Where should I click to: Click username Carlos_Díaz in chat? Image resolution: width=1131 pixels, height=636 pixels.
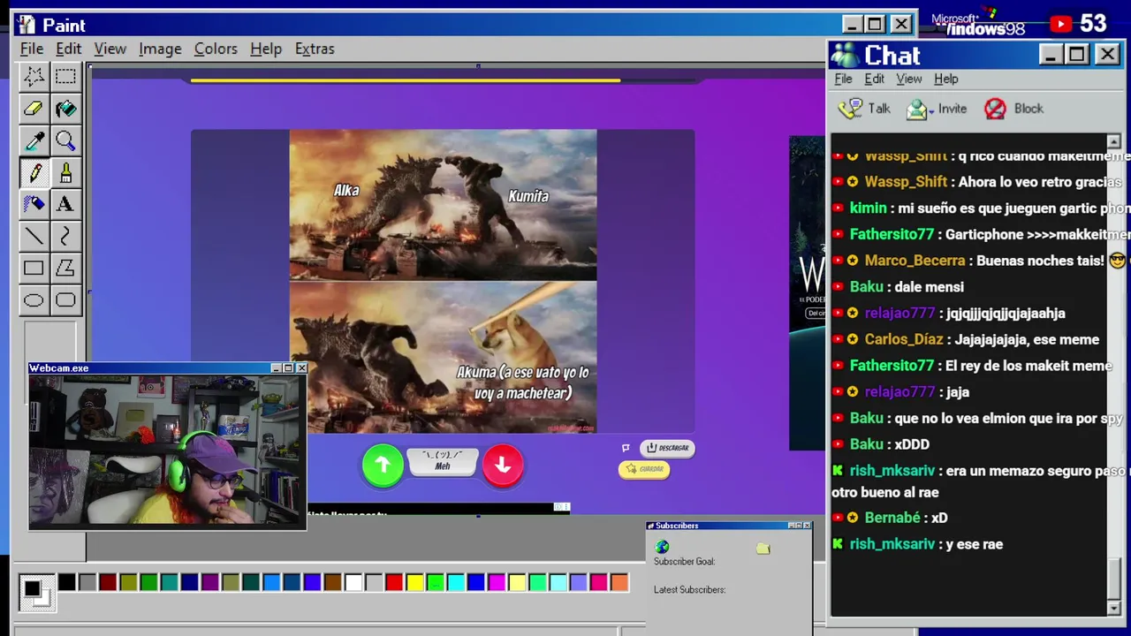point(904,339)
